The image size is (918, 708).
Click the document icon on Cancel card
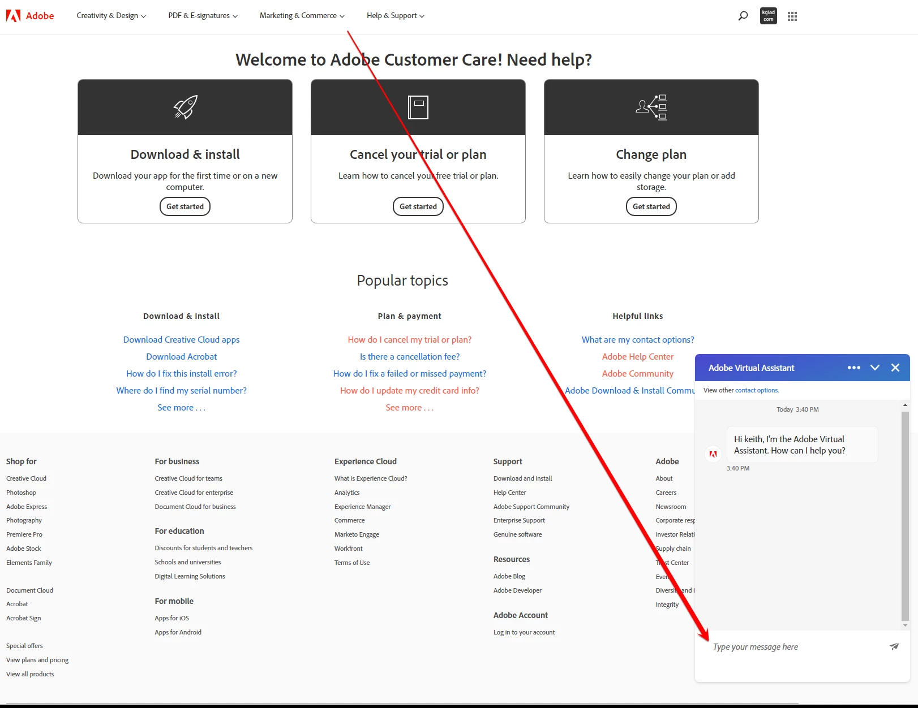tap(418, 107)
